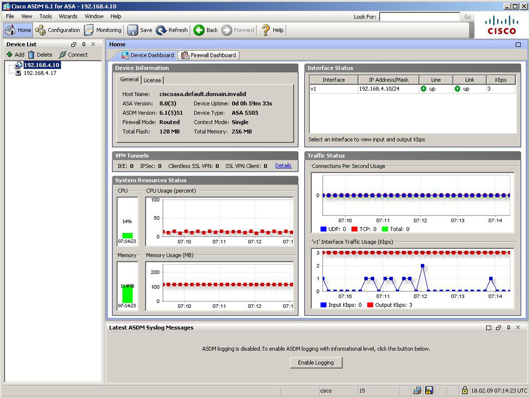Image resolution: width=530 pixels, height=398 pixels.
Task: Open the Help menu
Action: coord(115,16)
